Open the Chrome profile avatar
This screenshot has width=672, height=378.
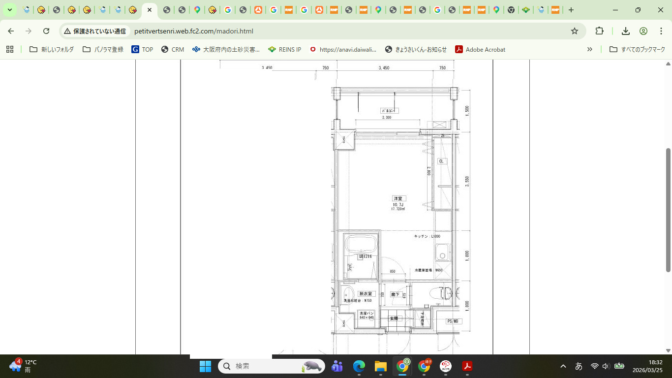(x=643, y=31)
